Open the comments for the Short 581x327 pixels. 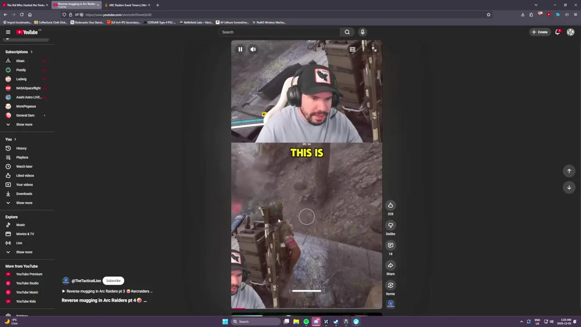(x=390, y=245)
